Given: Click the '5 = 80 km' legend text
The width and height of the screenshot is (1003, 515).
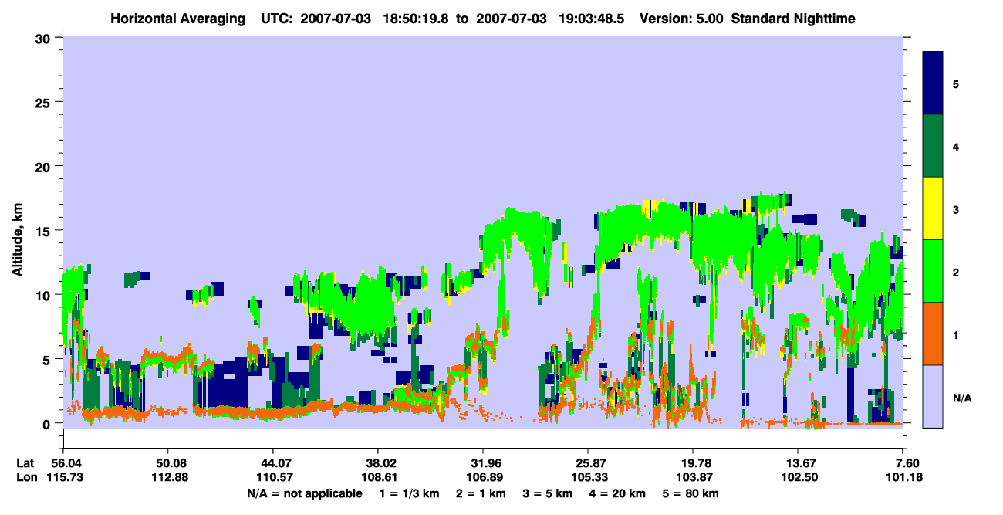Looking at the screenshot, I should (691, 493).
